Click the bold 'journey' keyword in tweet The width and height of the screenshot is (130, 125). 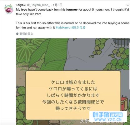(72, 10)
